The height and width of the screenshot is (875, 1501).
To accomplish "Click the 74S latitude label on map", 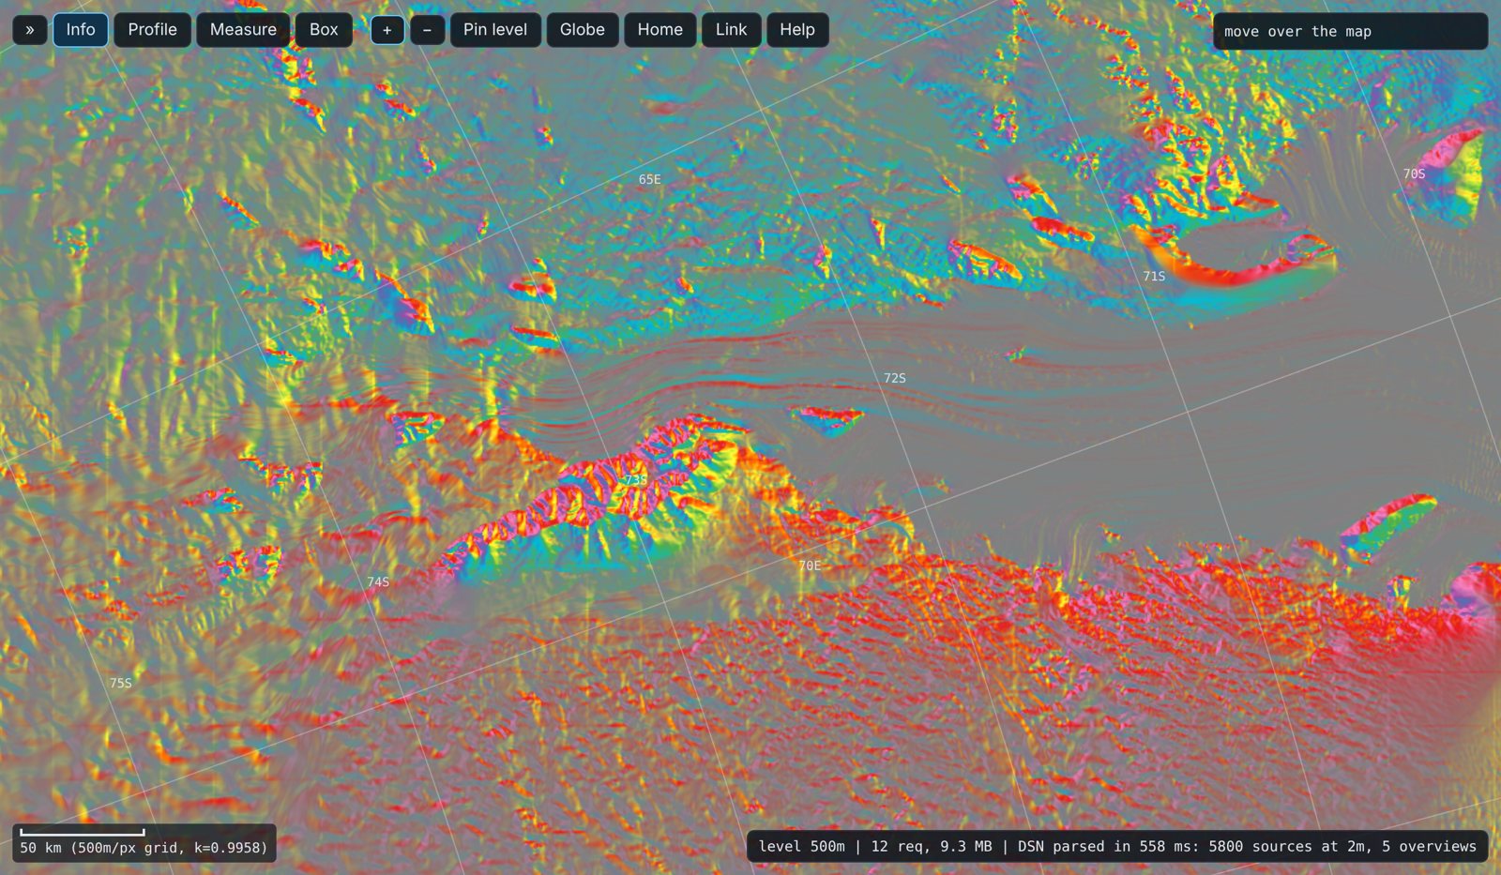I will click(x=378, y=581).
